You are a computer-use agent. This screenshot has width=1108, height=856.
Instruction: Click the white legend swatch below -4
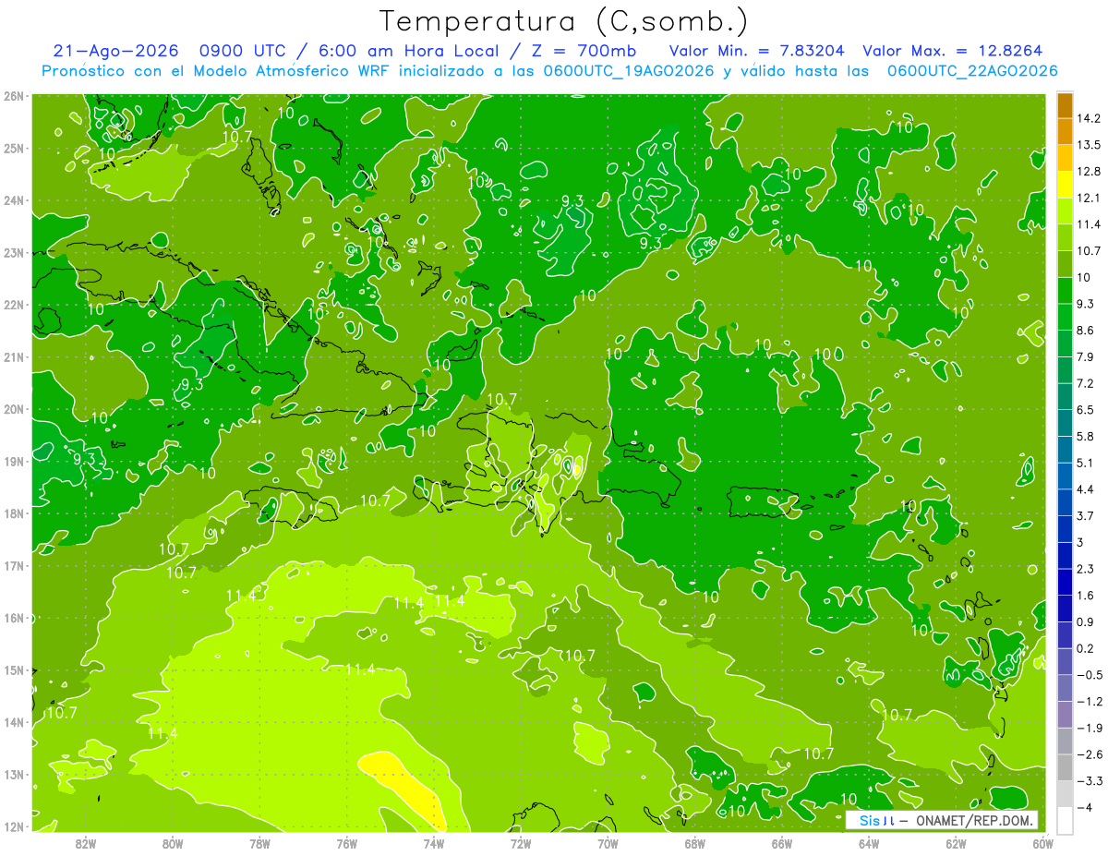(1065, 820)
